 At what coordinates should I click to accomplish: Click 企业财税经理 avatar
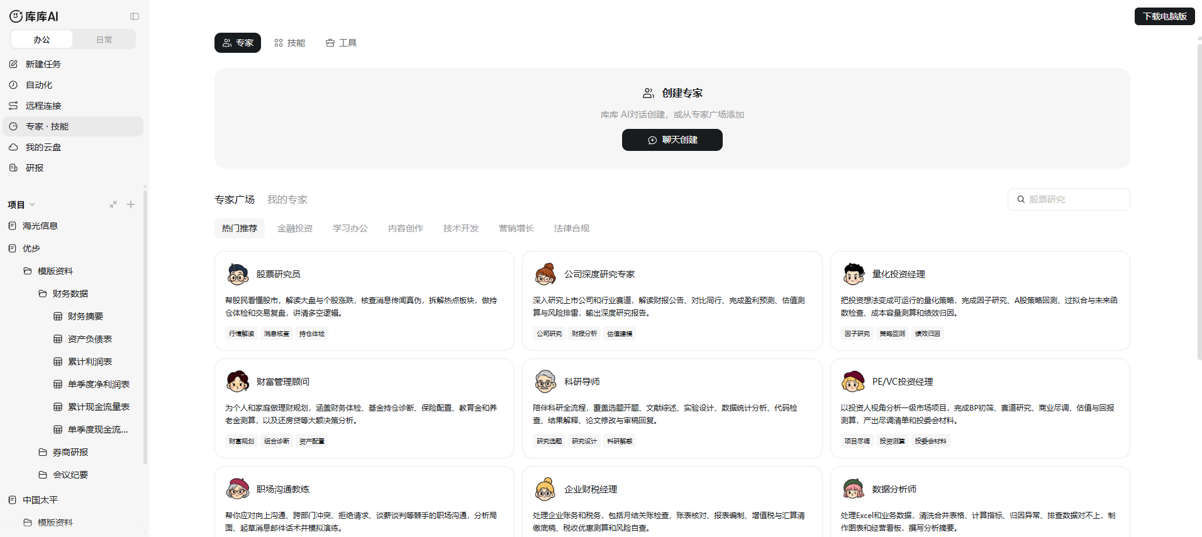pos(545,489)
